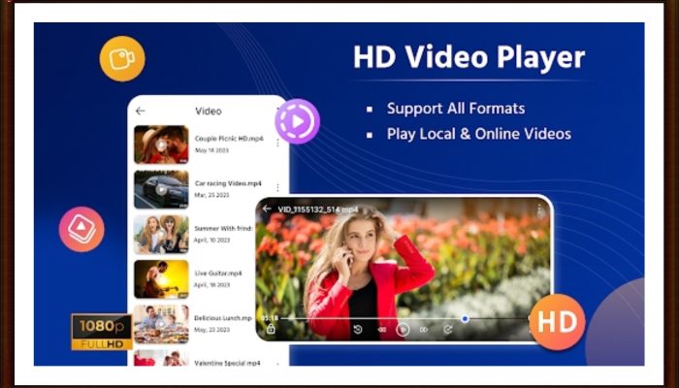Viewport: 679px width, 388px height.
Task: Click the orange HD badge
Action: pyautogui.click(x=558, y=322)
